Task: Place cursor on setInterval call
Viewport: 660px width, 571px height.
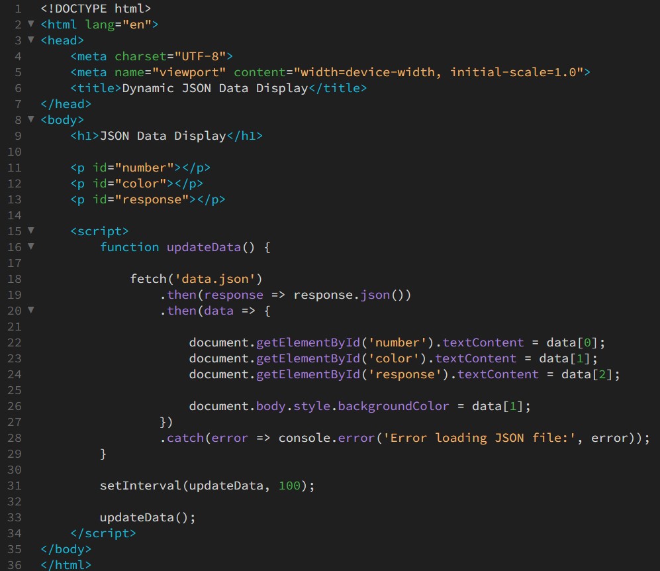Action: (140, 486)
